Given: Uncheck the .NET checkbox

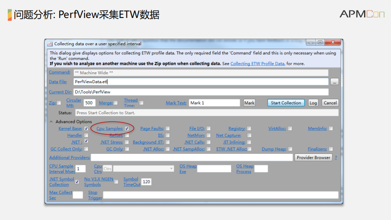Looking at the screenshot, I should [86, 141].
